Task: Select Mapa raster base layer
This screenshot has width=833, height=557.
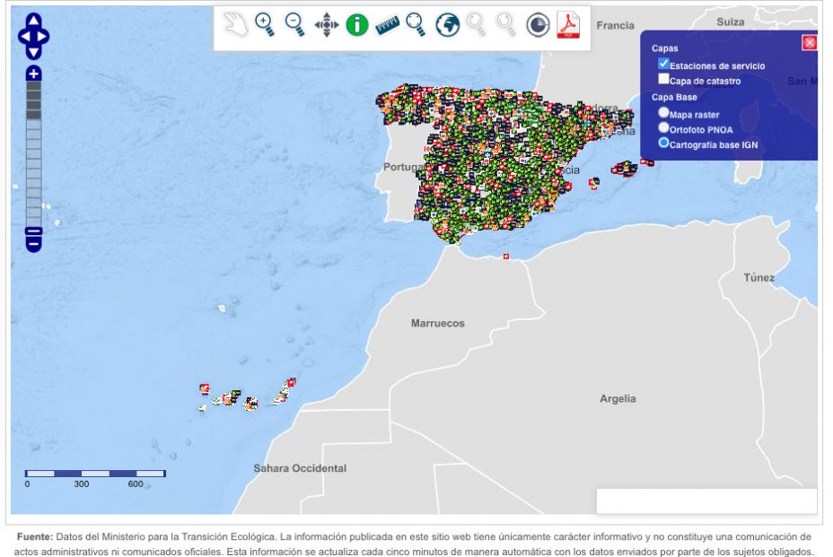Action: click(x=664, y=113)
